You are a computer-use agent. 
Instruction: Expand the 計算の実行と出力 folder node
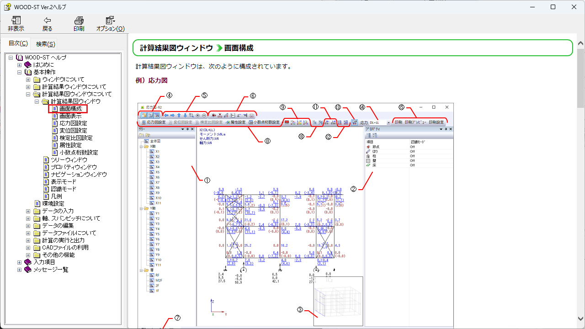(28, 240)
